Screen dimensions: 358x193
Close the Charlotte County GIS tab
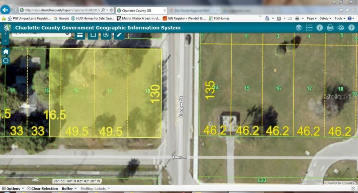[x=165, y=11]
